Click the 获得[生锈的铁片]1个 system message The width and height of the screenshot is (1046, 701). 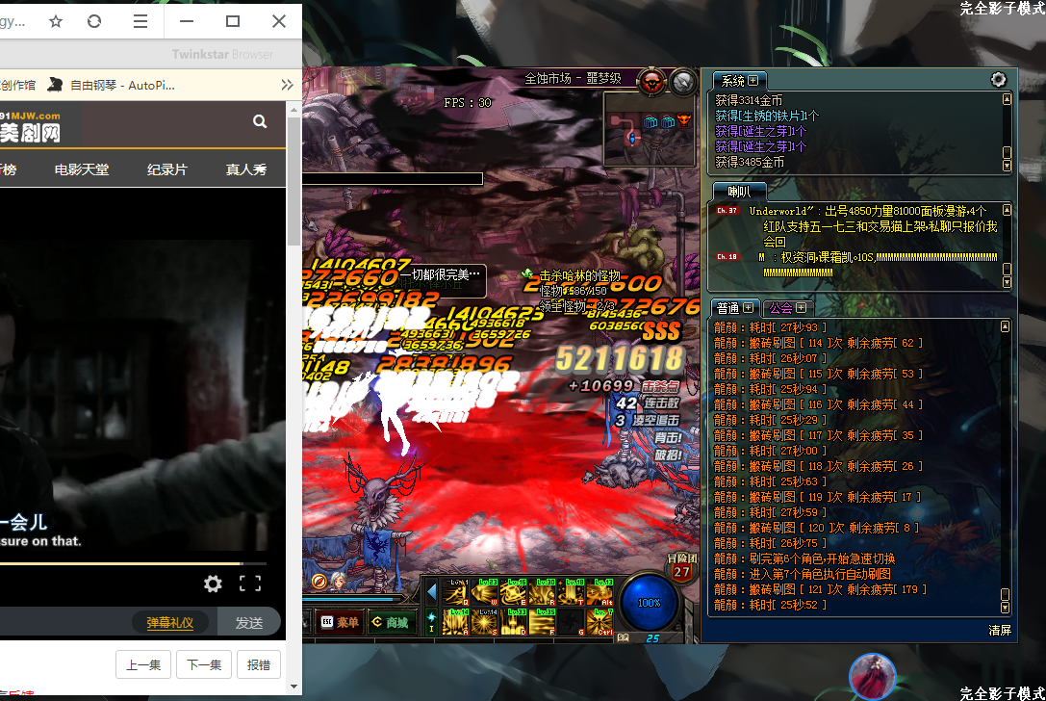767,116
